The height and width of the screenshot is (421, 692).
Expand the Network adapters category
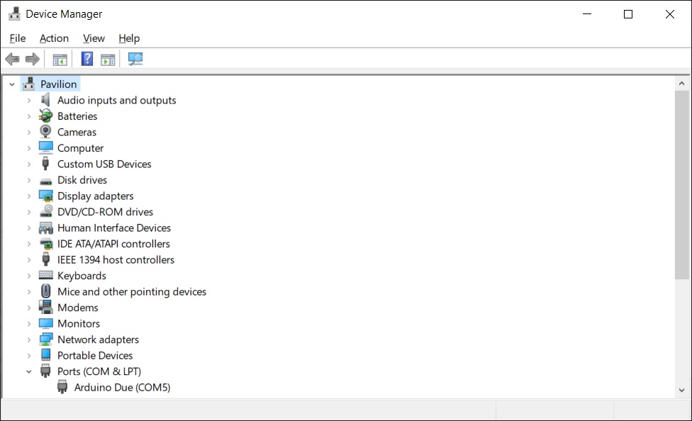click(x=29, y=339)
